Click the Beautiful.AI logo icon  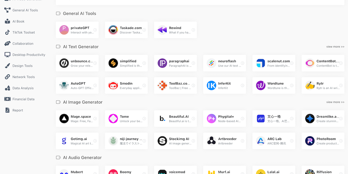[162, 119]
